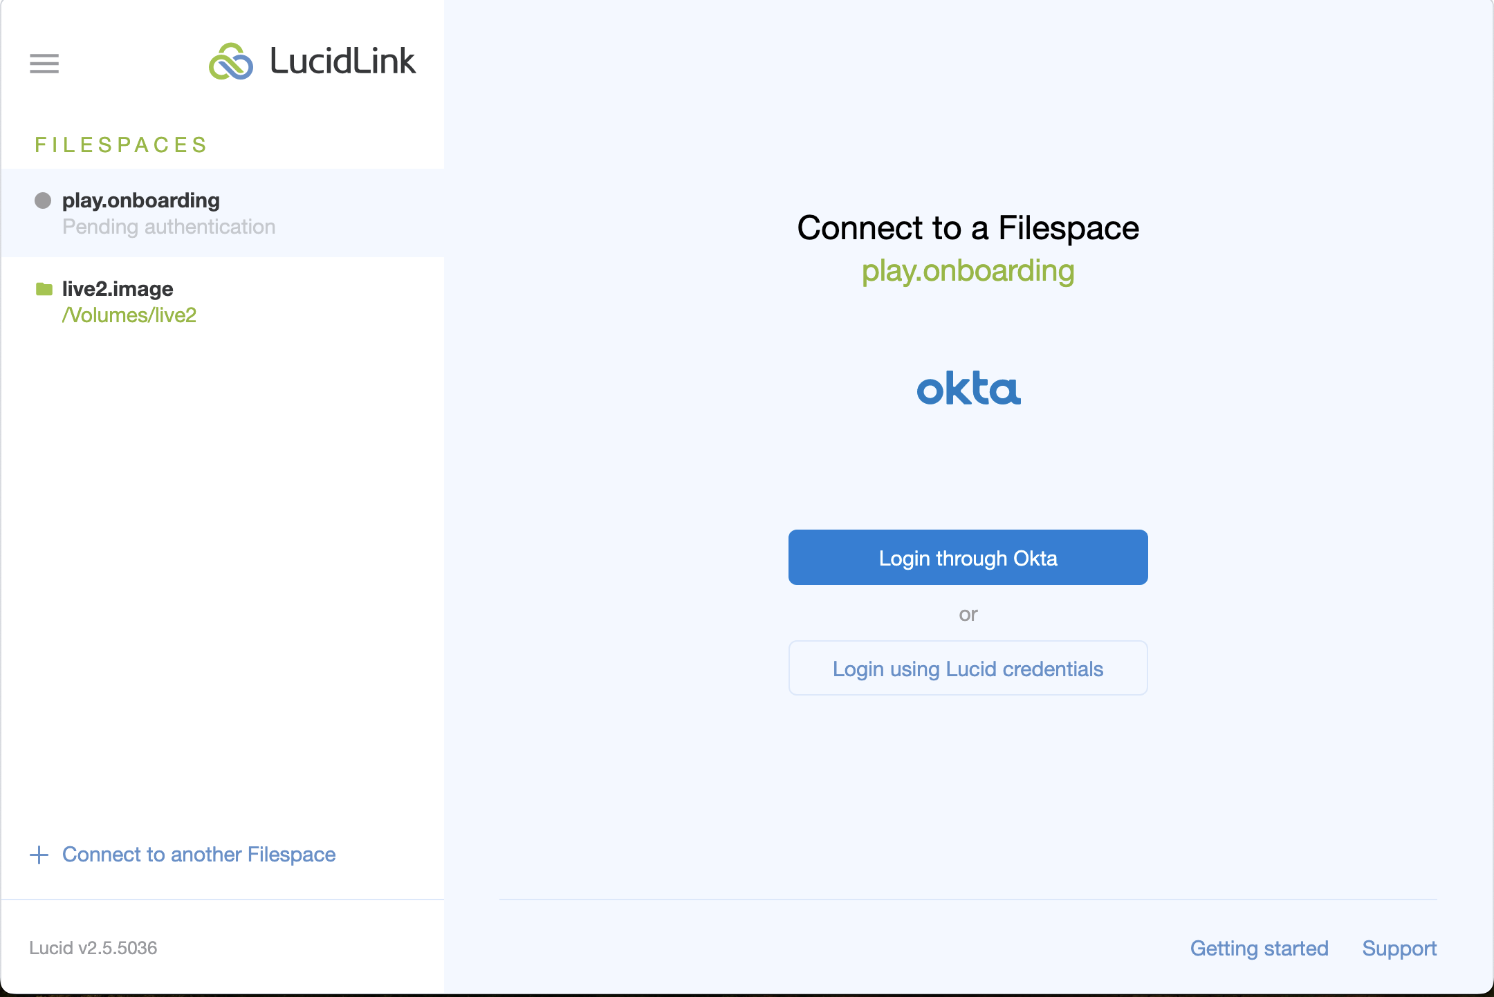The width and height of the screenshot is (1494, 997).
Task: Click the plus icon to add Filespace
Action: click(39, 855)
